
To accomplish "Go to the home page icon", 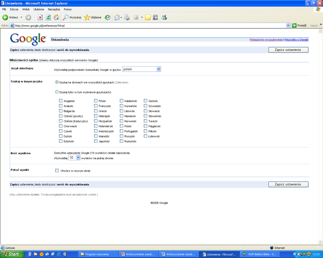I will (x=56, y=17).
